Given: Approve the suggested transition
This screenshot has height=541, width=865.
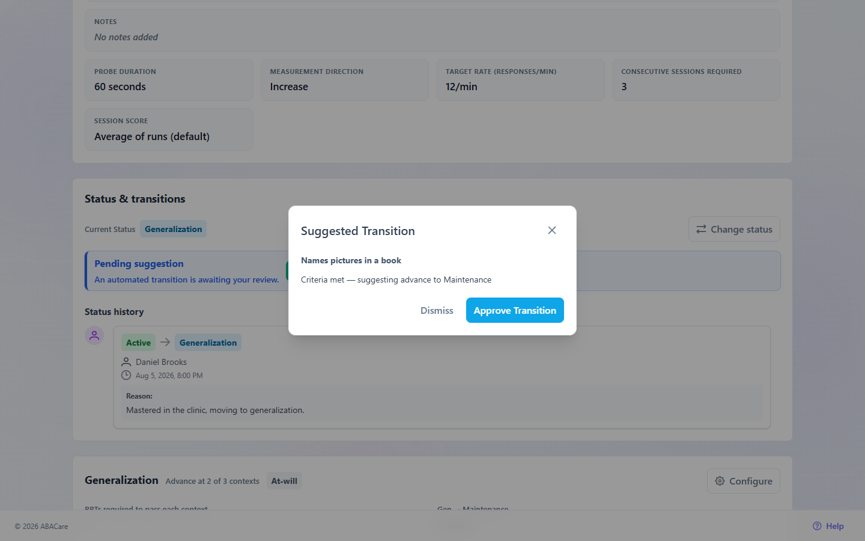Looking at the screenshot, I should [x=515, y=310].
